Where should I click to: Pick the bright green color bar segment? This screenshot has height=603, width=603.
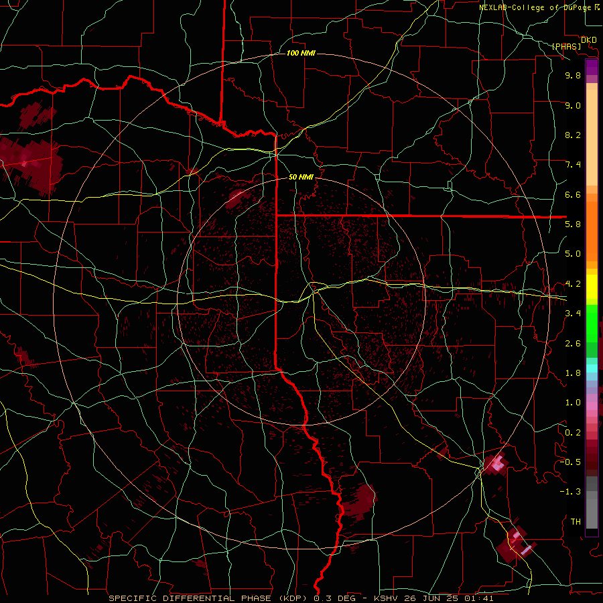click(x=592, y=323)
